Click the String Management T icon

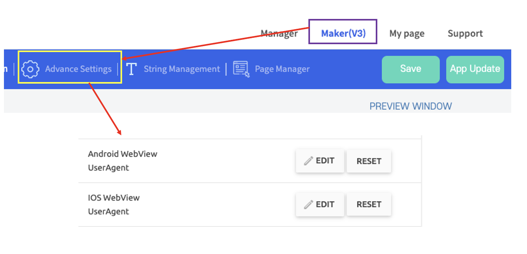[x=131, y=69]
